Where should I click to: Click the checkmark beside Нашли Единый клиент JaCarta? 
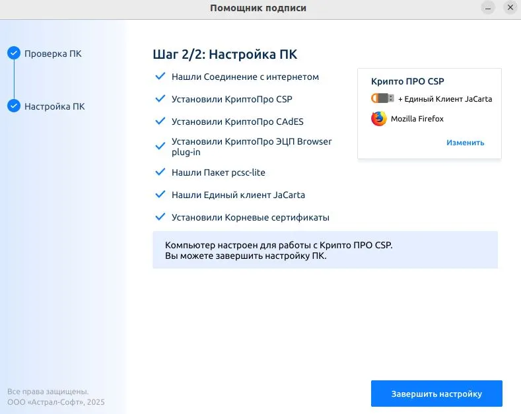point(160,194)
